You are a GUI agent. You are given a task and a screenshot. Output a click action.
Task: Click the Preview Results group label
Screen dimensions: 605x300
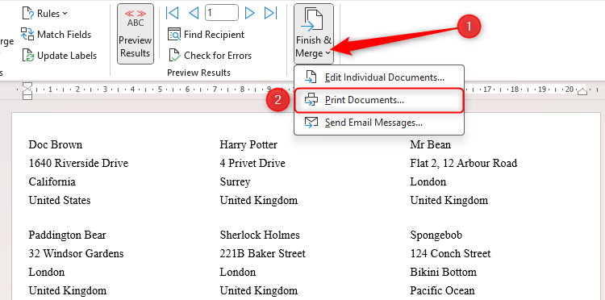click(198, 73)
